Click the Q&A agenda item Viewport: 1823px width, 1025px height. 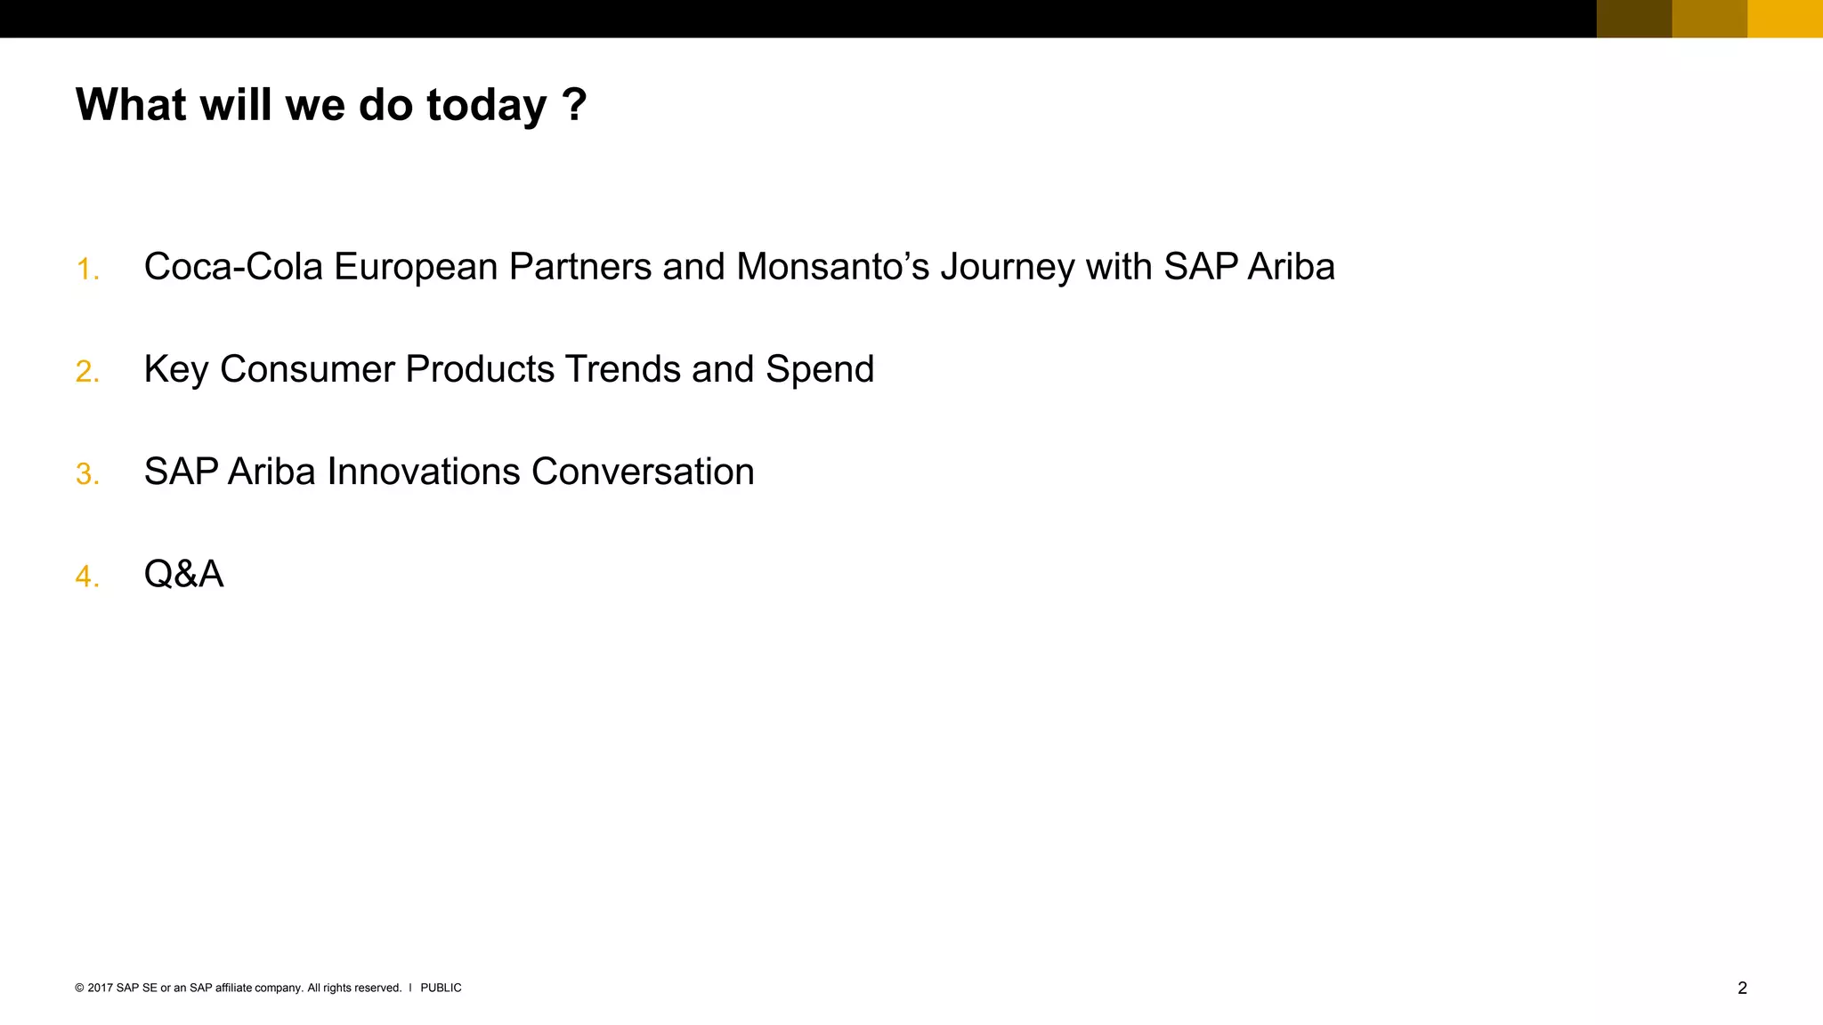(183, 574)
